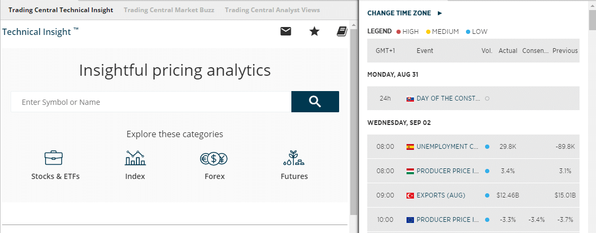
Task: Open the Unemployment C... event
Action: 447,147
